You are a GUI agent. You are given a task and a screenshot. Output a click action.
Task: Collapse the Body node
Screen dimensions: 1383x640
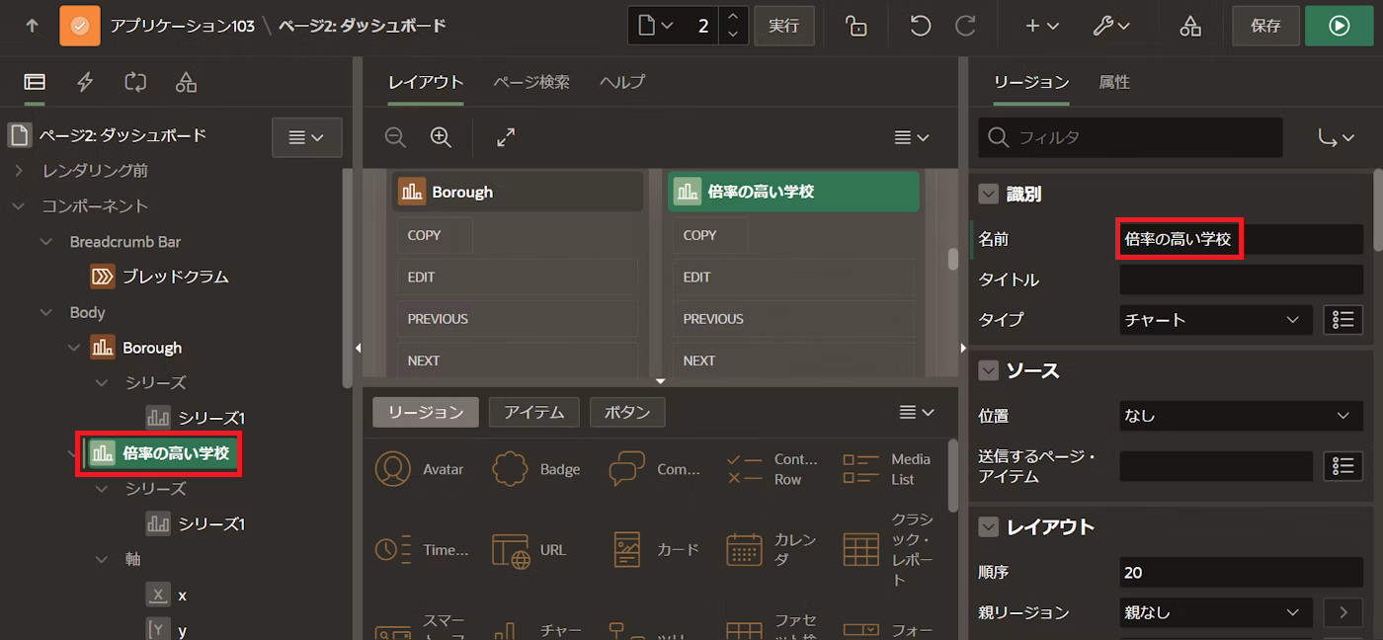[x=46, y=313]
